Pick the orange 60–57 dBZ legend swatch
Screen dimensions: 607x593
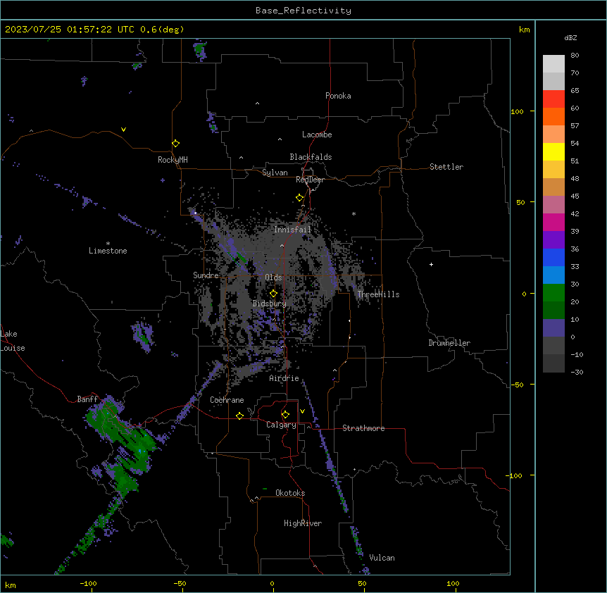(553, 116)
